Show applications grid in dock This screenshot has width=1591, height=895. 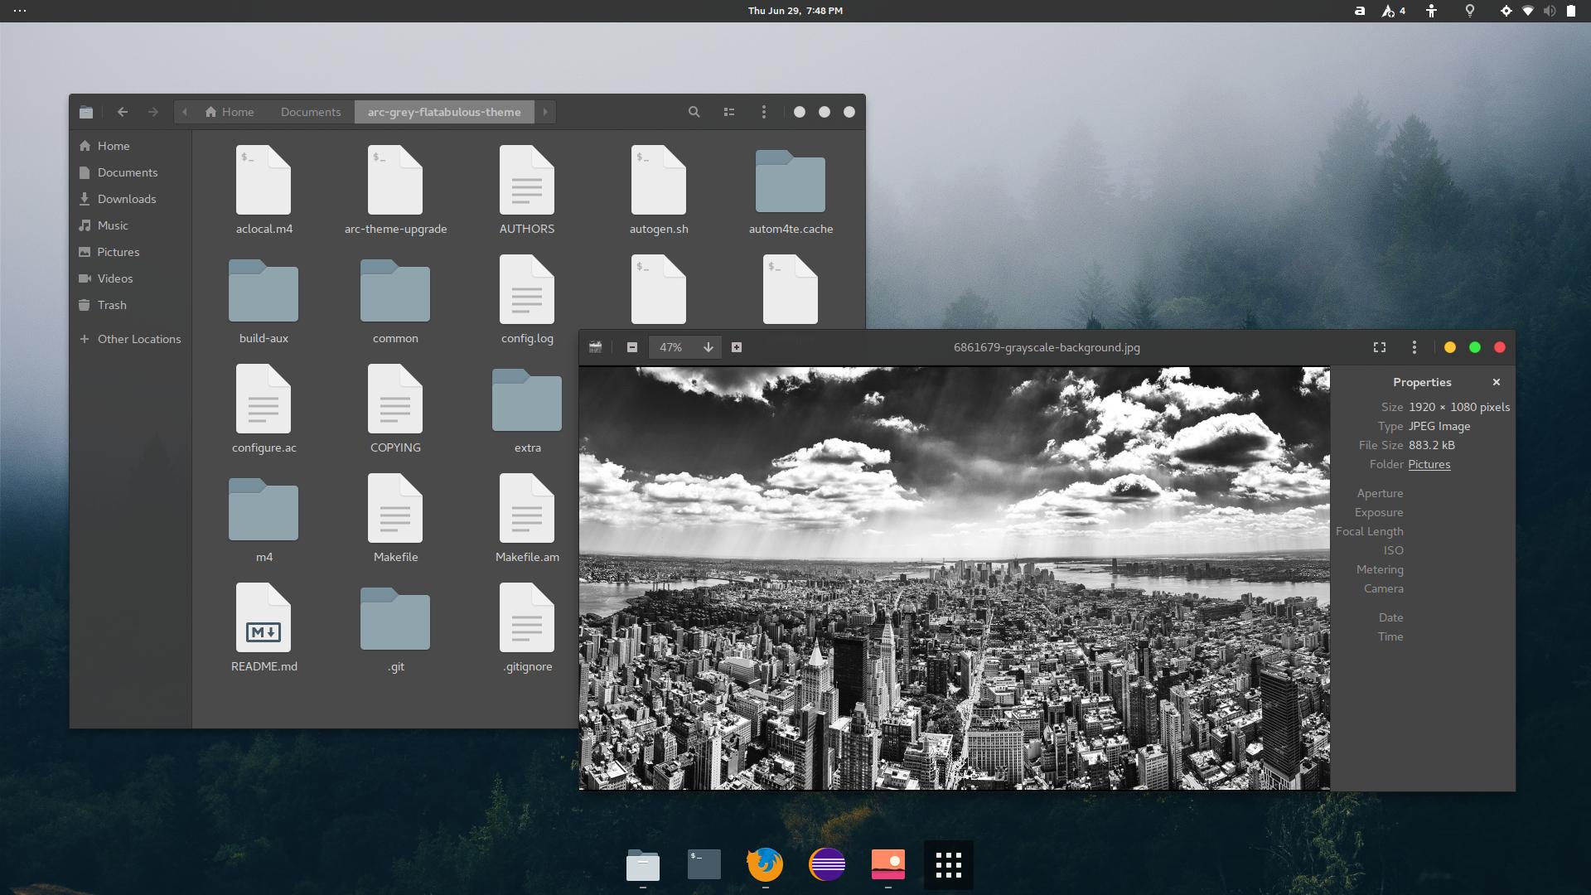click(949, 864)
